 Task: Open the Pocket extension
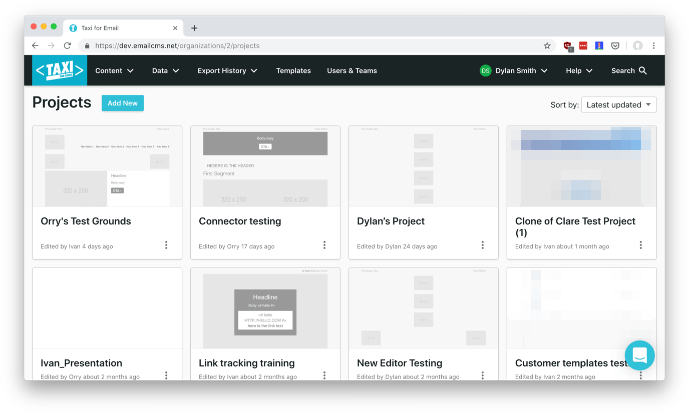(615, 45)
